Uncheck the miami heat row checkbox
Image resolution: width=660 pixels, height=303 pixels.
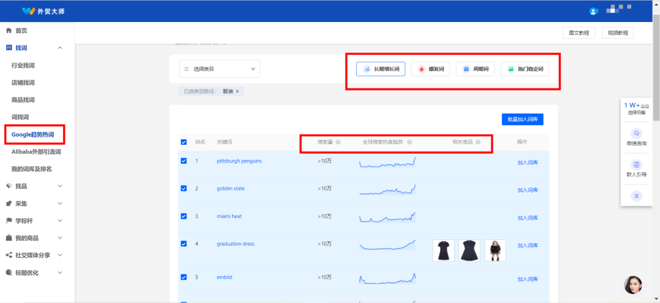tap(183, 216)
